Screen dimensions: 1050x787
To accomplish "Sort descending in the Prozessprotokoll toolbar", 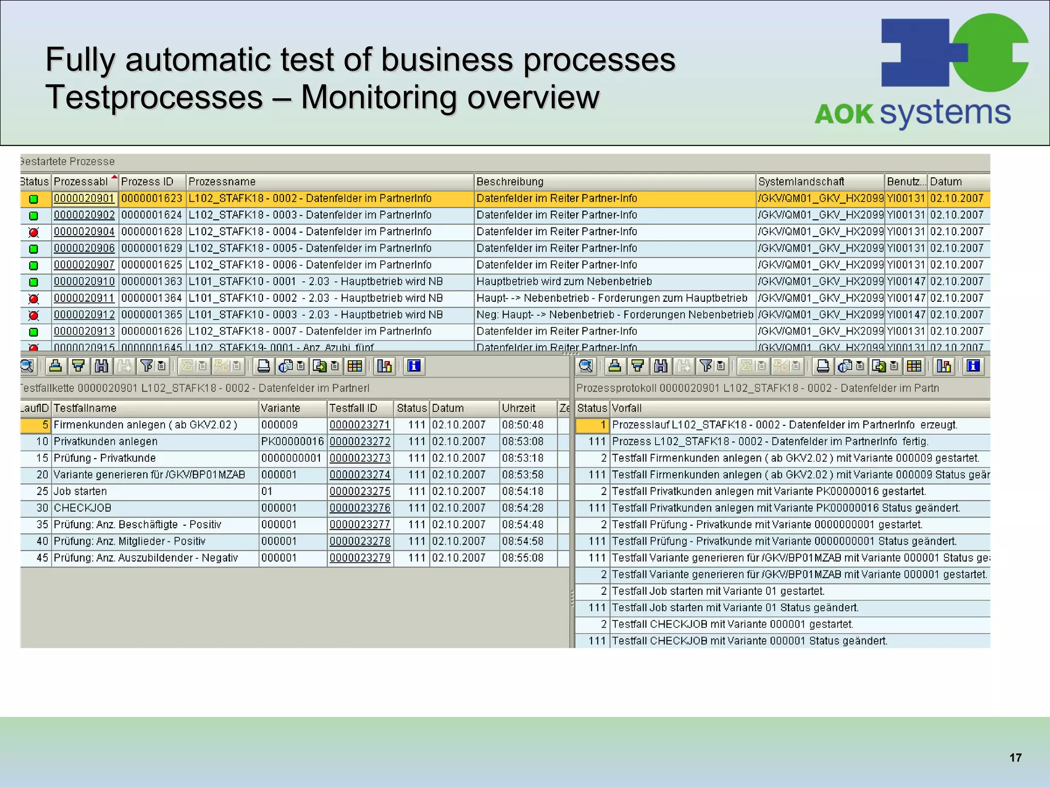I will [638, 366].
